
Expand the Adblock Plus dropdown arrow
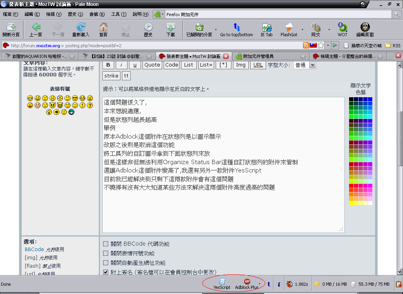coord(259,284)
